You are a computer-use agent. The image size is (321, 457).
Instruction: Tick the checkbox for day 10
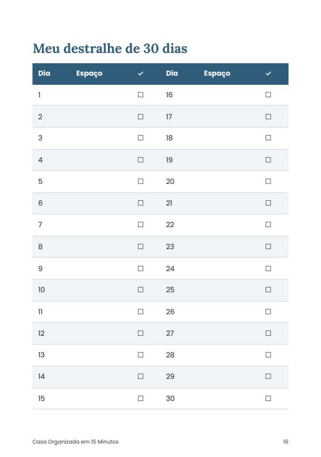pos(140,290)
